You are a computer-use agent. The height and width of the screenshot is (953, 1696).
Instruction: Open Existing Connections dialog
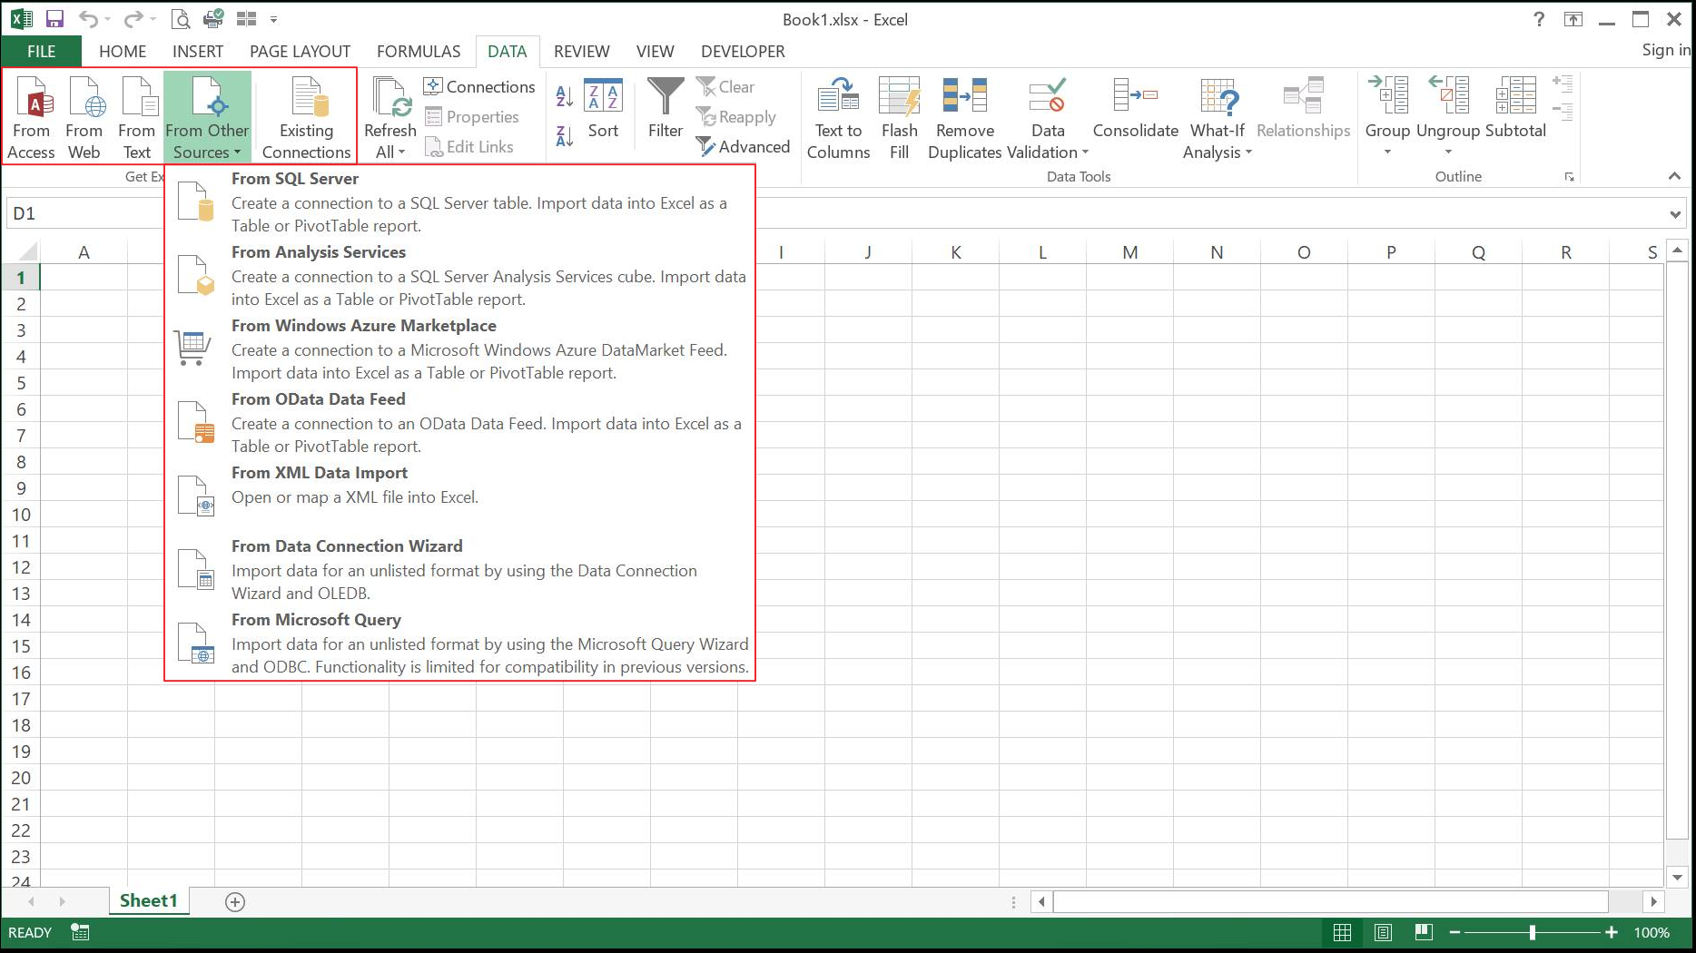(x=306, y=118)
